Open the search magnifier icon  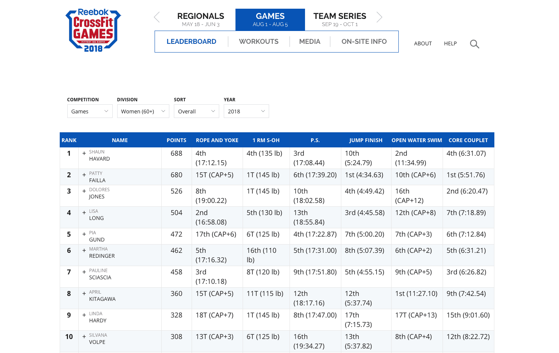474,44
